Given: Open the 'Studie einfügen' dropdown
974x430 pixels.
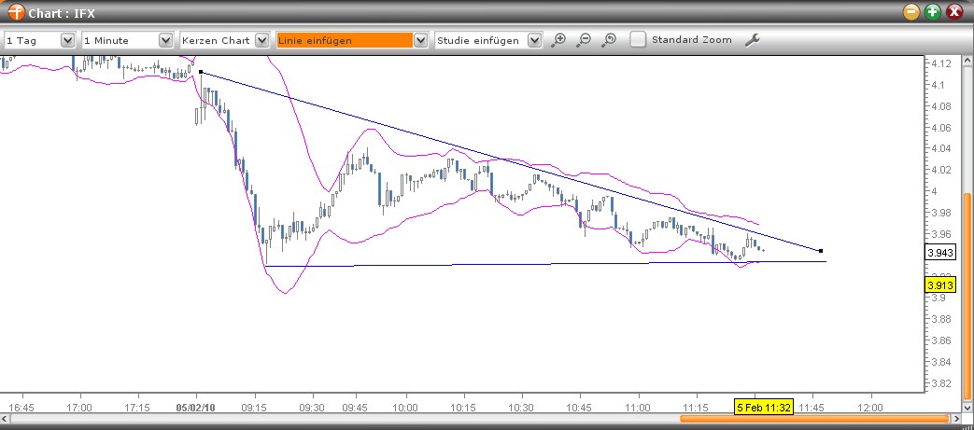Looking at the screenshot, I should (x=535, y=40).
